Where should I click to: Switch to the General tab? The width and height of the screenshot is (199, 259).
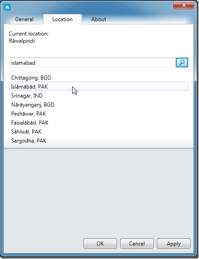point(24,19)
